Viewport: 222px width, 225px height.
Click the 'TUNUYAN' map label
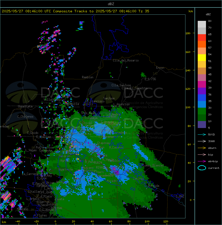pyautogui.click(x=57, y=208)
